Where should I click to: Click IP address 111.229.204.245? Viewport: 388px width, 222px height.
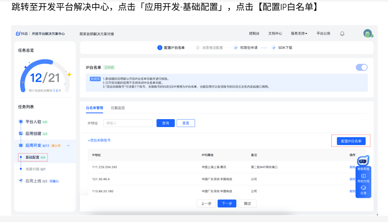click(105, 167)
